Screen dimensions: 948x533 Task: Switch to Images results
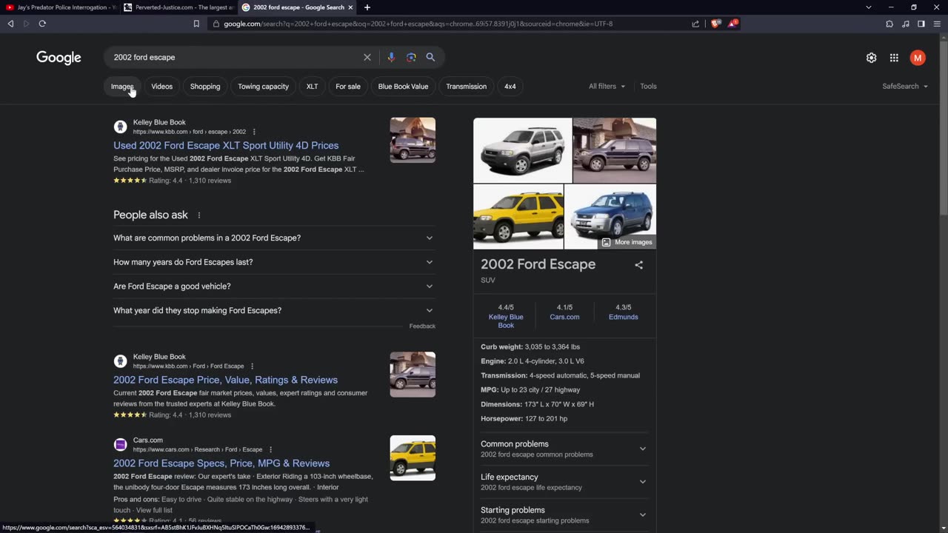pos(122,87)
